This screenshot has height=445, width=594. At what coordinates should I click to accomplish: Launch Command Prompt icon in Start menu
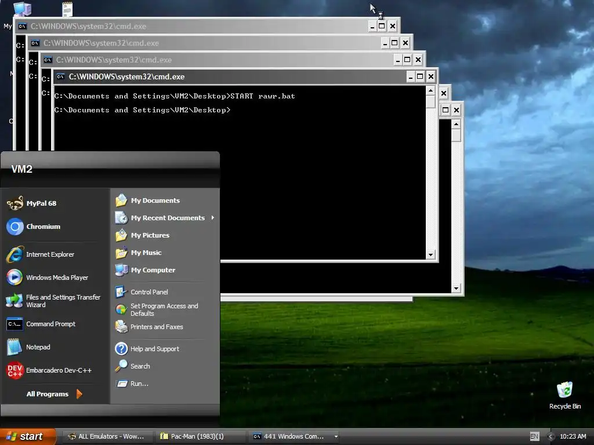coord(15,324)
